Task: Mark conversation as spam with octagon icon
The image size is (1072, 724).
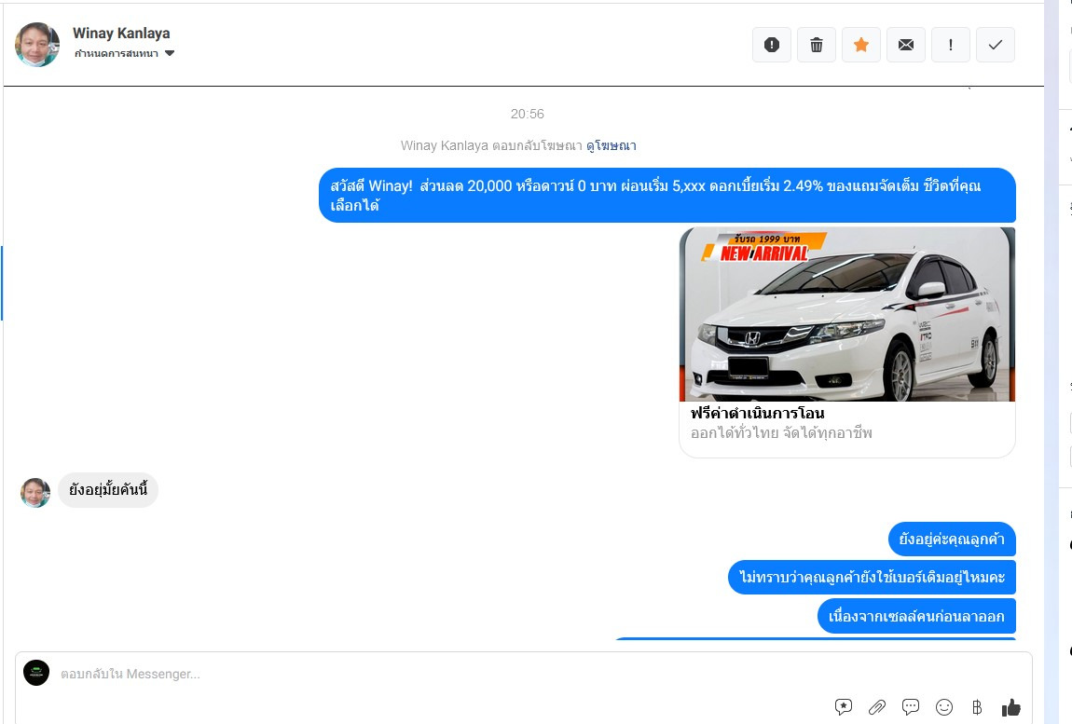Action: point(772,45)
